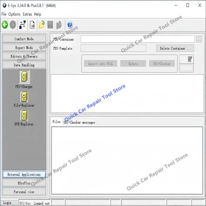The width and height of the screenshot is (206, 206).
Task: Collapse the Data Handling section
Action: (x=24, y=65)
